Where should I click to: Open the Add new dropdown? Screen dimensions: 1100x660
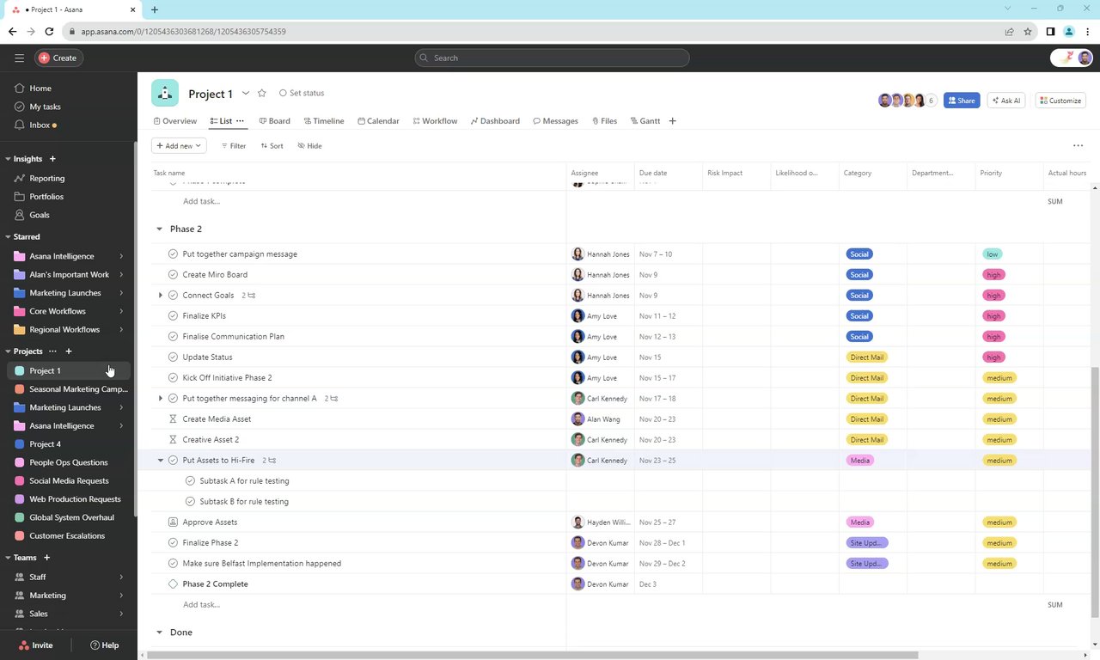(x=179, y=146)
